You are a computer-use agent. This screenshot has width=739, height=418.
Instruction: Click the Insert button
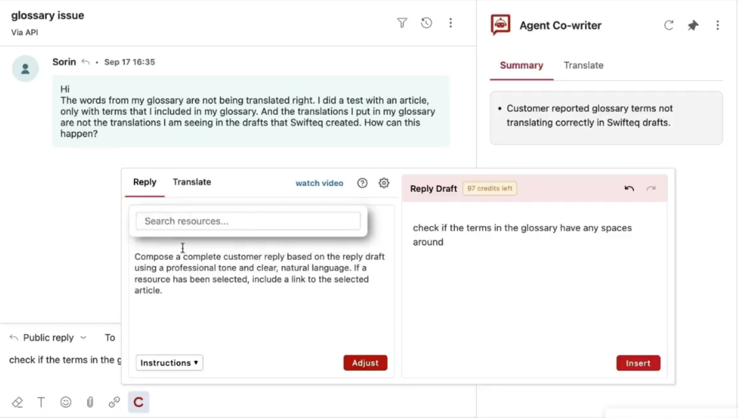638,363
